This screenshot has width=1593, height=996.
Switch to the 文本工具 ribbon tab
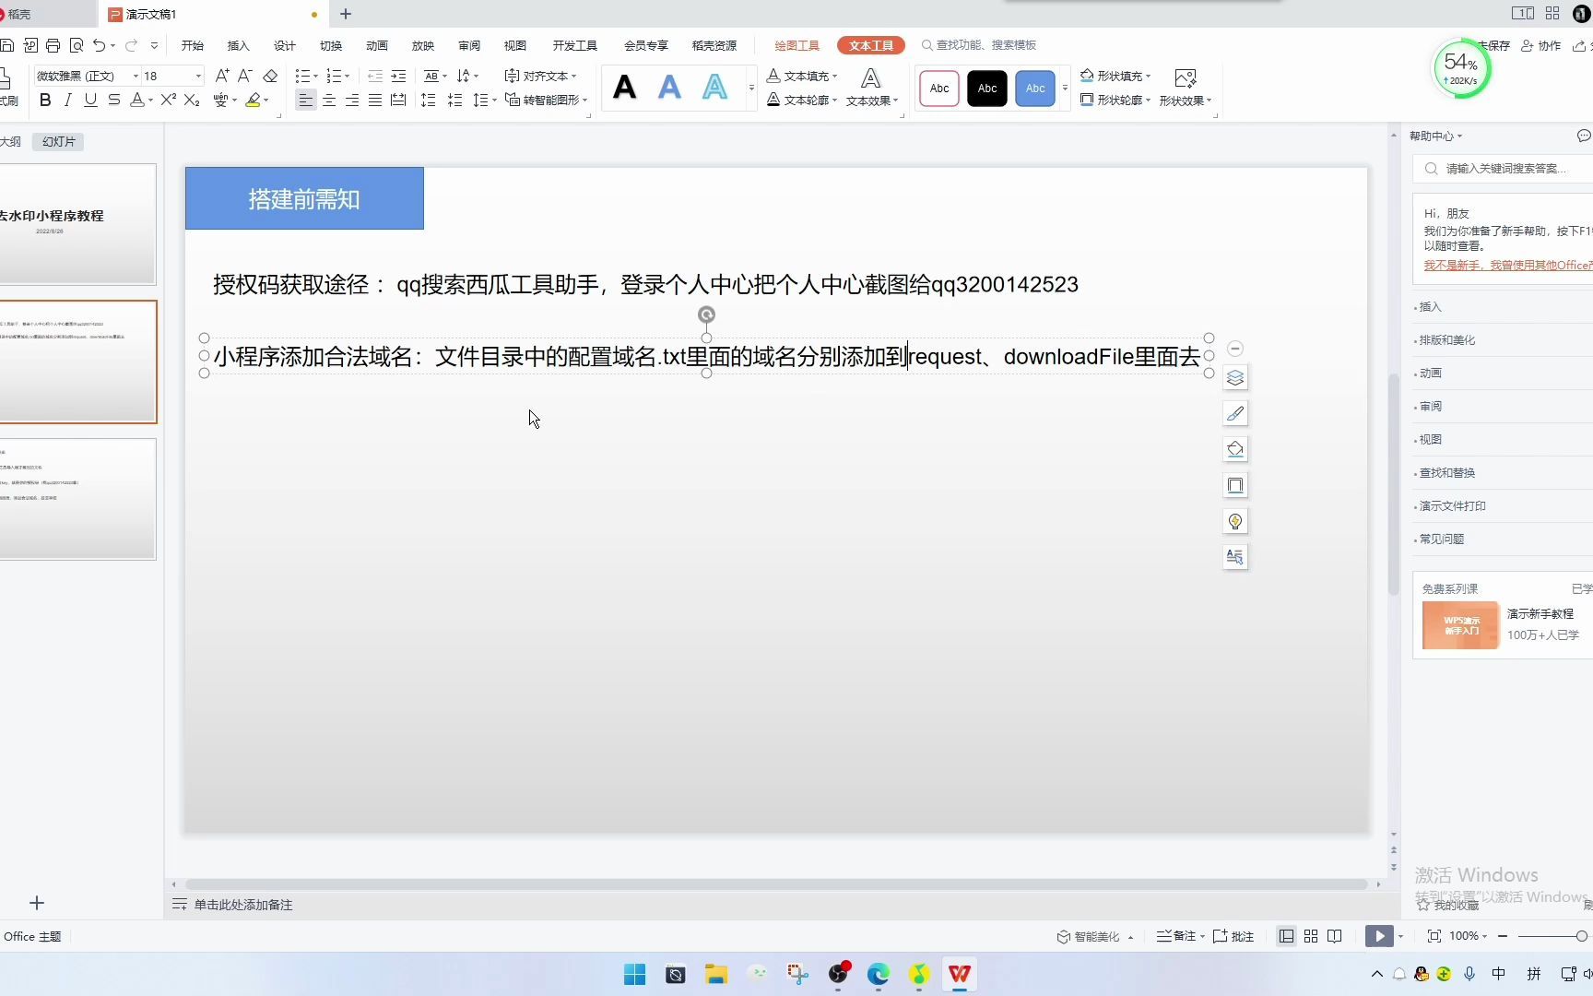869,44
